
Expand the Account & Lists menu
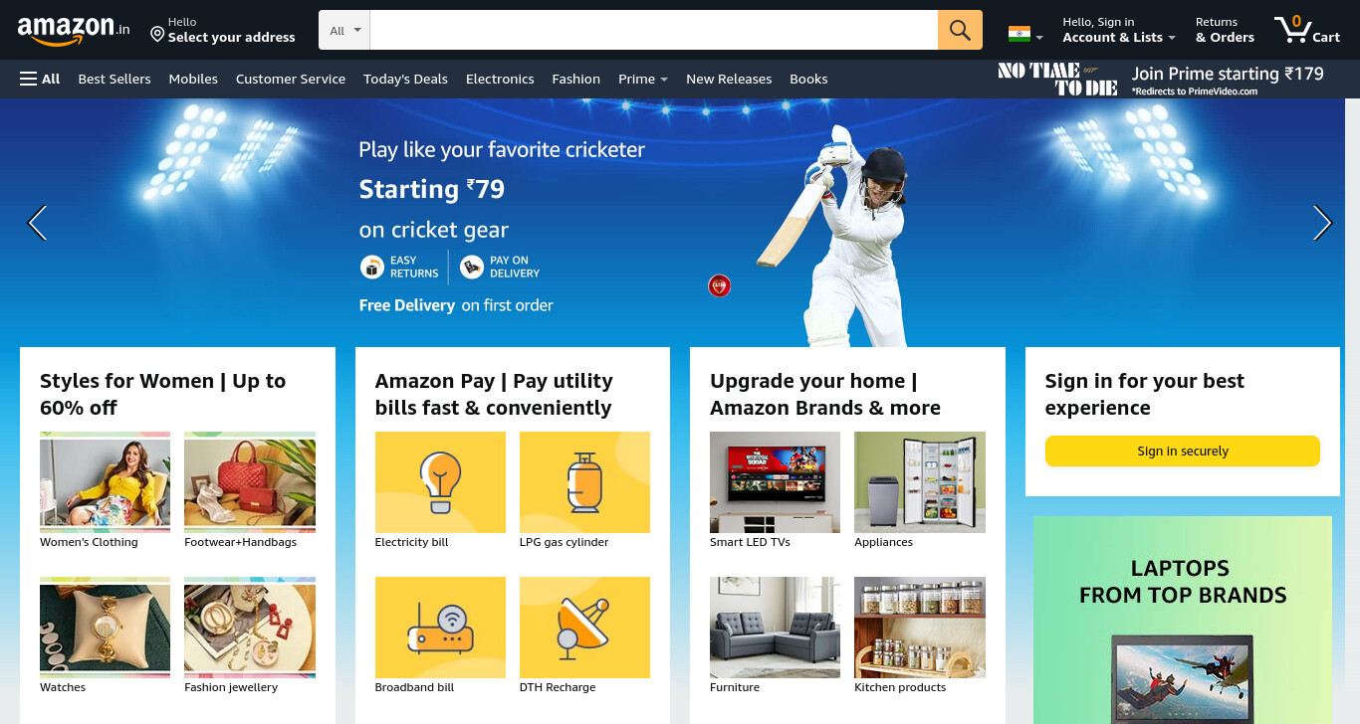[x=1119, y=30]
